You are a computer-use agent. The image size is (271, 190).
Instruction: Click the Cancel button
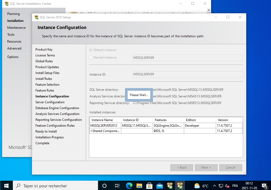[230, 168]
